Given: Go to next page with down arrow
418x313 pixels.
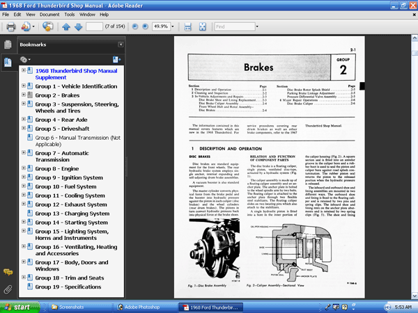Looking at the screenshot, I should coord(78,26).
